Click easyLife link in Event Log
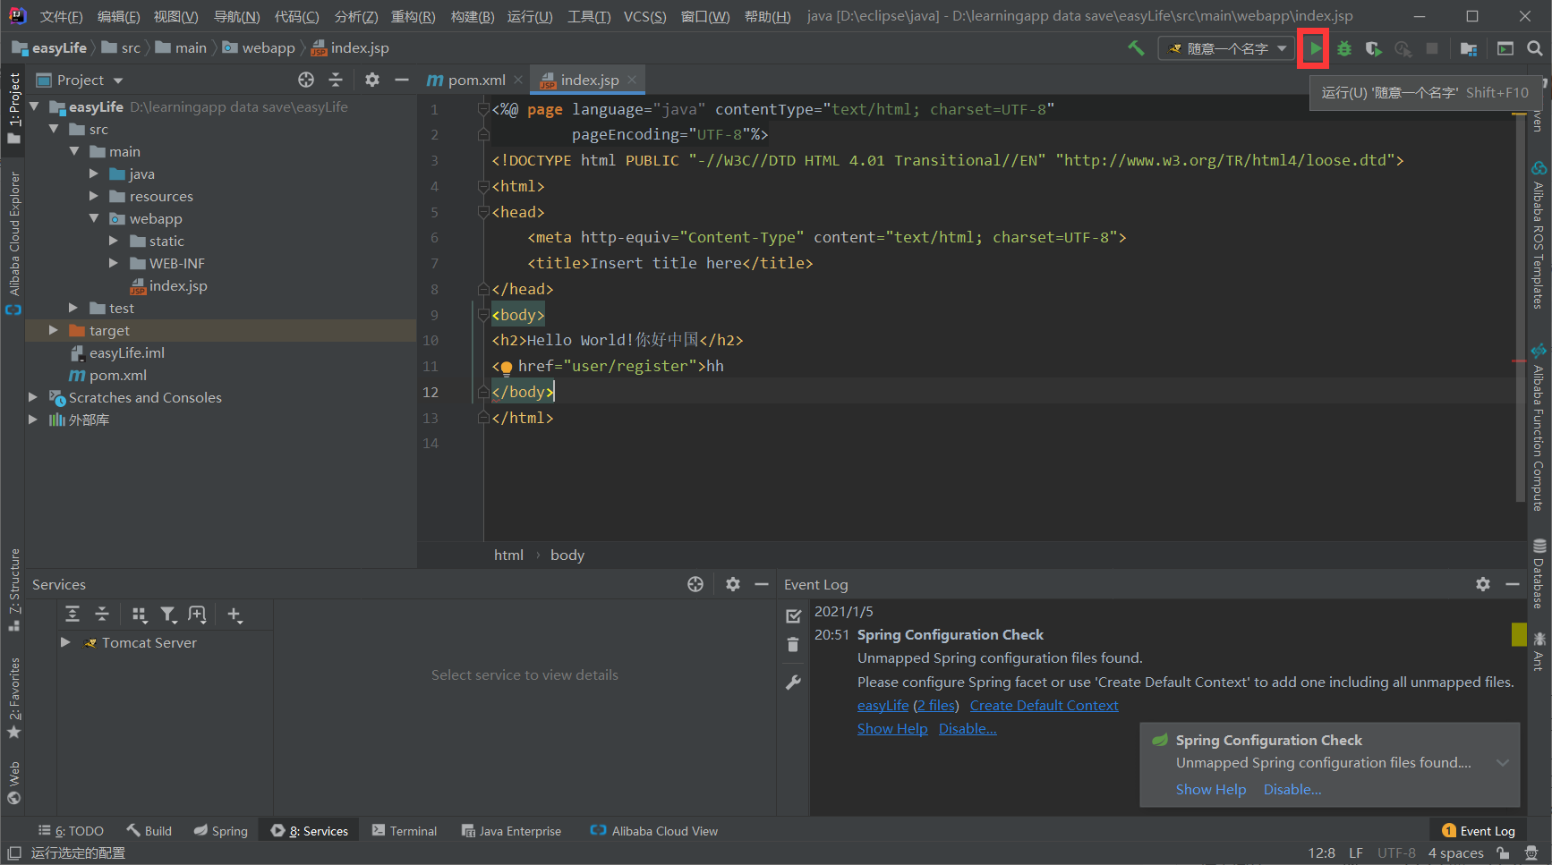Image resolution: width=1552 pixels, height=865 pixels. 883,705
